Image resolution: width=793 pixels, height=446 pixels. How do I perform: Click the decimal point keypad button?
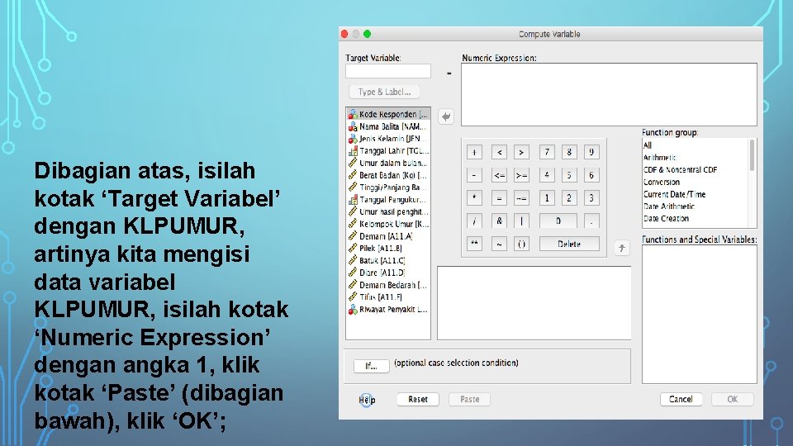click(591, 221)
